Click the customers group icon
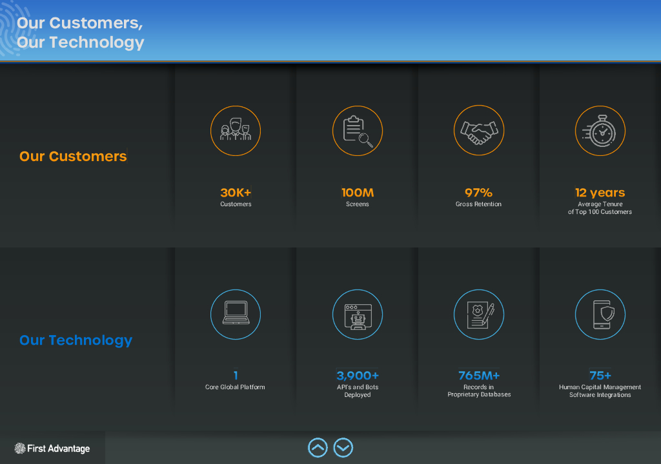 [236, 131]
